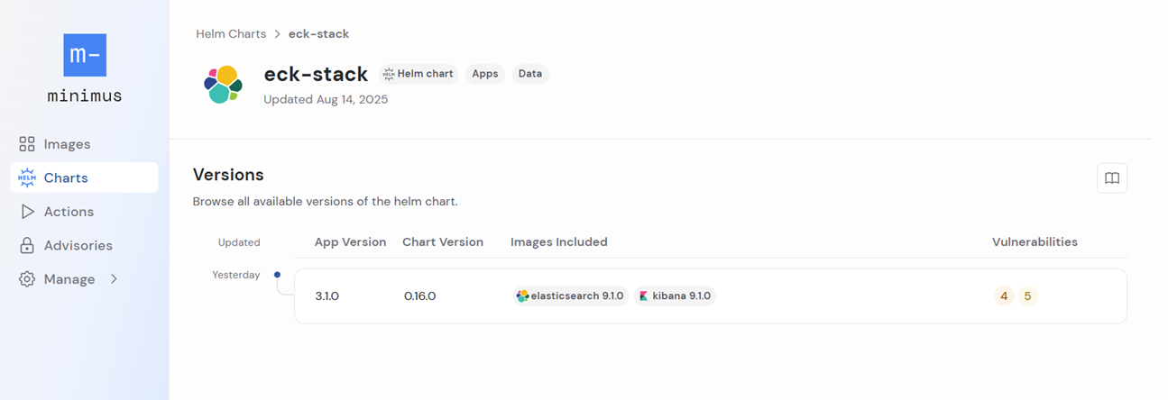The image size is (1168, 400).
Task: Click the vulnerability count badge 4
Action: [x=1004, y=295]
